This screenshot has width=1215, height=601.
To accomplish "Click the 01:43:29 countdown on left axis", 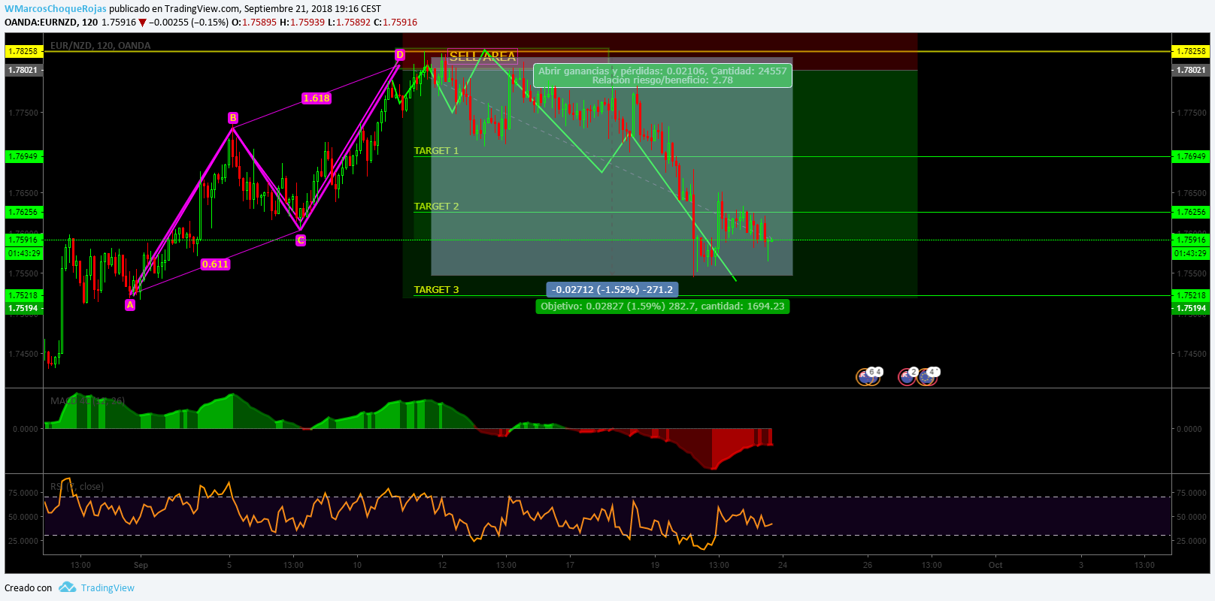I will [23, 254].
